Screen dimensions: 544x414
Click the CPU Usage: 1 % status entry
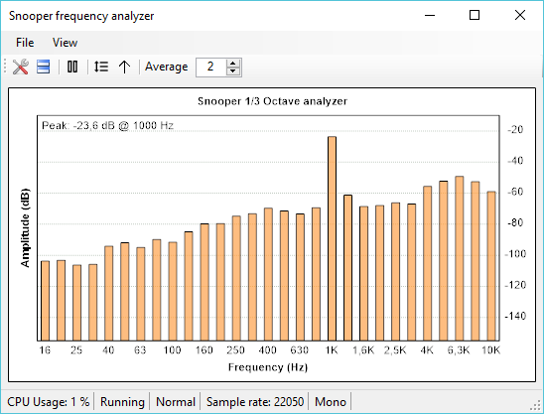48,402
